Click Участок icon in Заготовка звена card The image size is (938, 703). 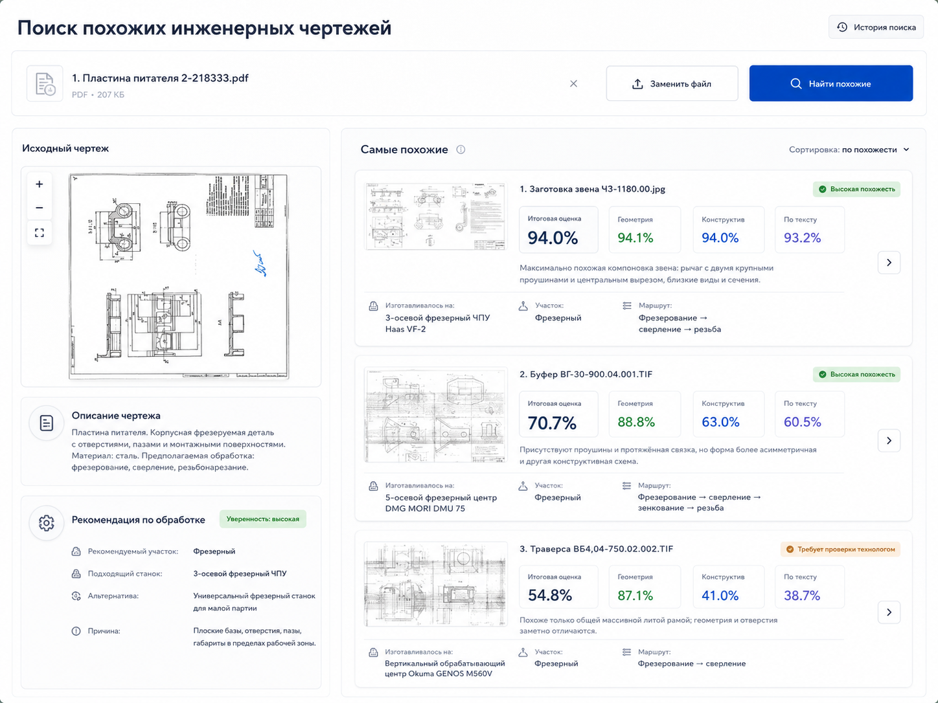tap(523, 306)
